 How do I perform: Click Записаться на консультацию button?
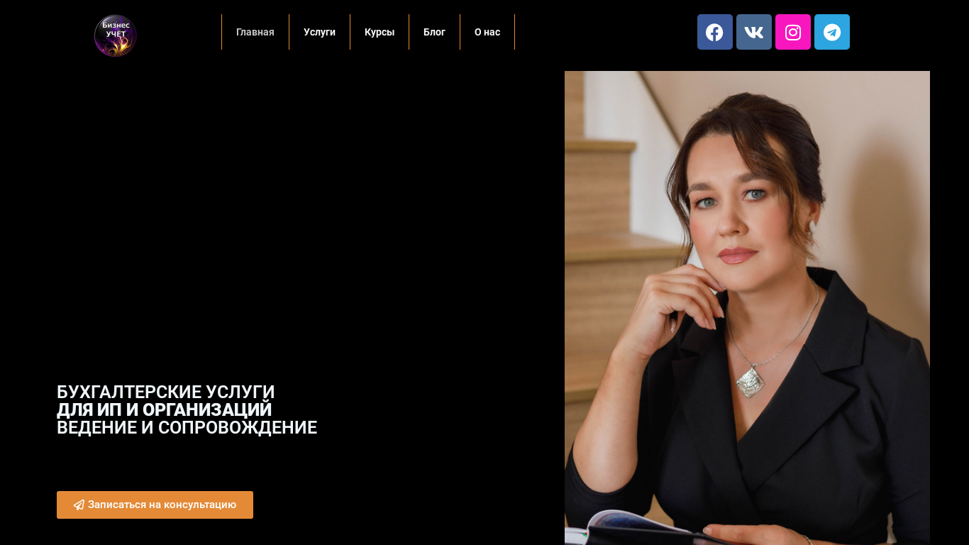(x=155, y=505)
